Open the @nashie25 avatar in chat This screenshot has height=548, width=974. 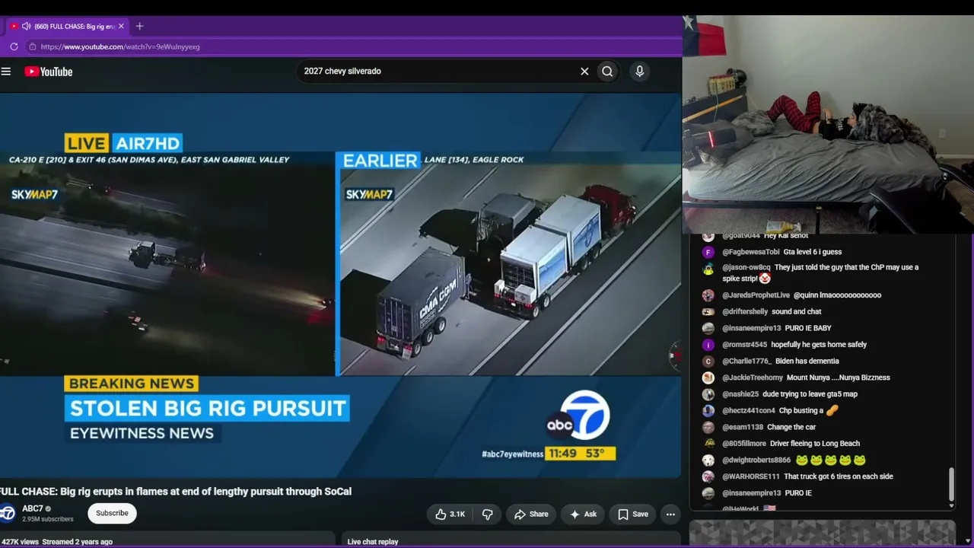(708, 394)
